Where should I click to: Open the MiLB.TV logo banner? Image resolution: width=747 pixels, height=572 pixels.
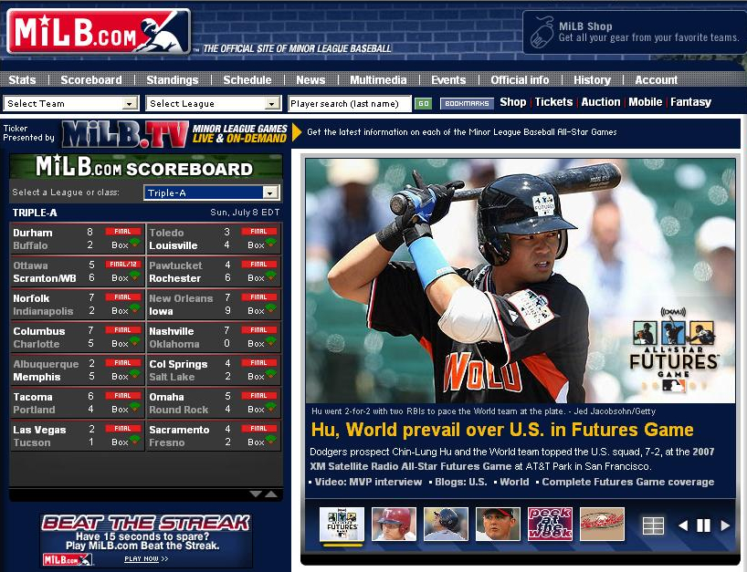[x=125, y=134]
